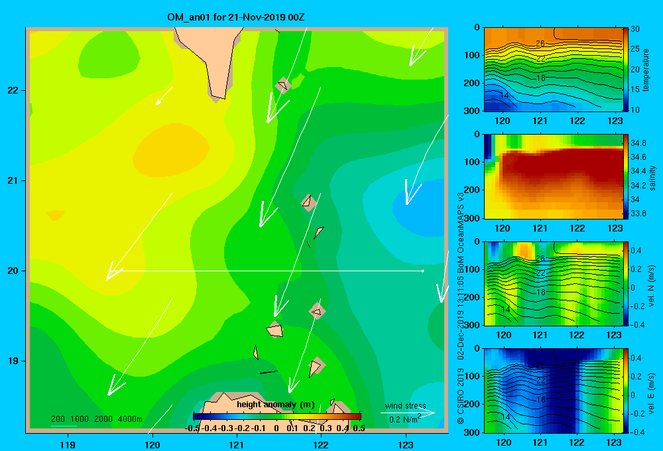
Task: Select the 'wind stress' legend label
Action: coord(405,405)
